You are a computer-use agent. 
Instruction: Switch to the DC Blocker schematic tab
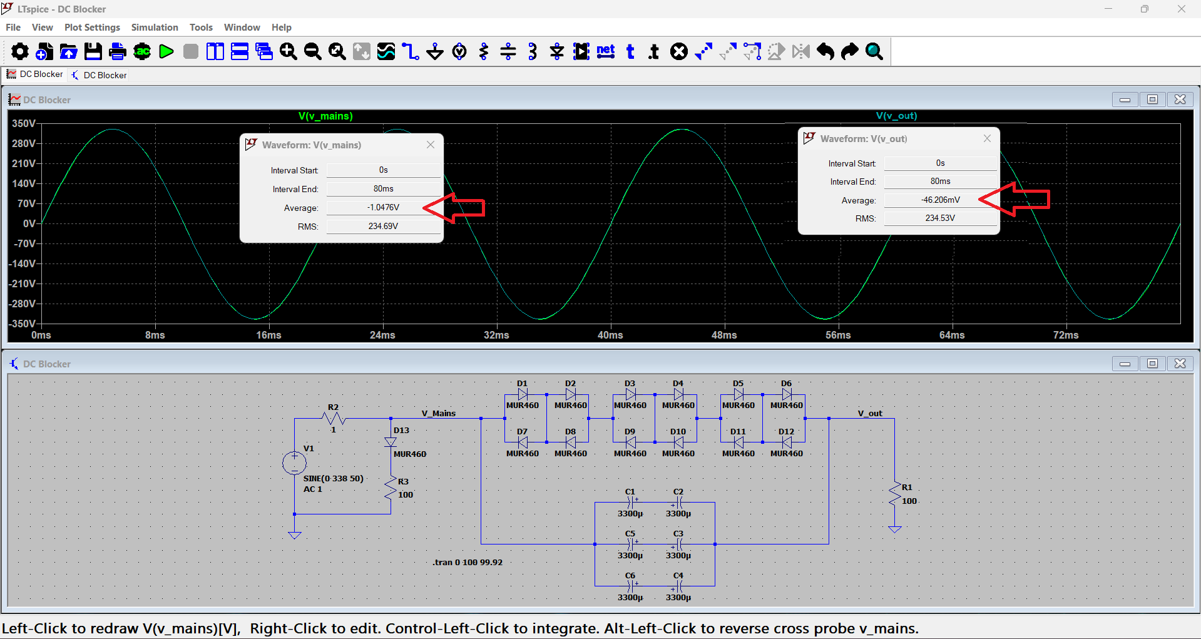[x=99, y=75]
